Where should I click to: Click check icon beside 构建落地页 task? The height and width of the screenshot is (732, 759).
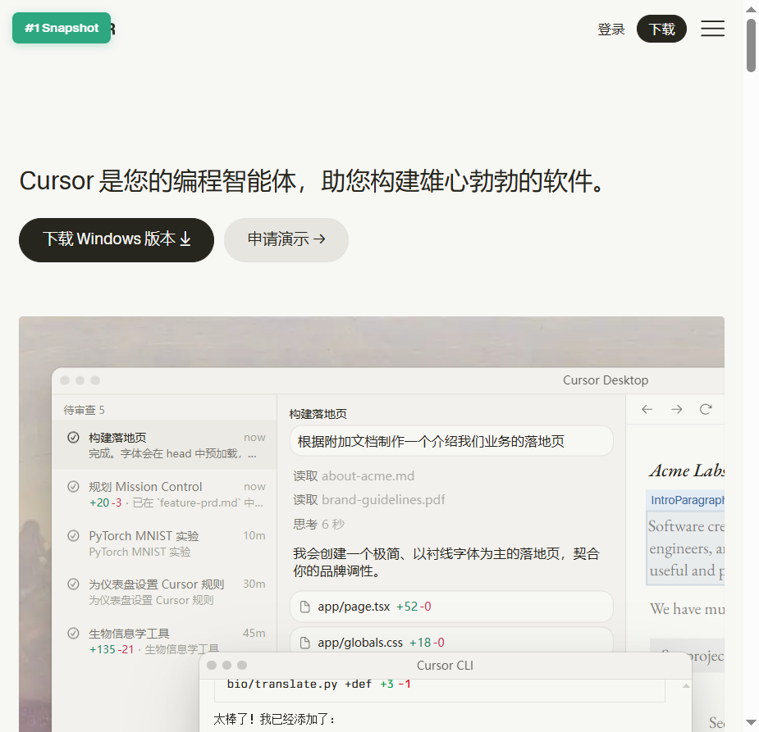tap(73, 438)
